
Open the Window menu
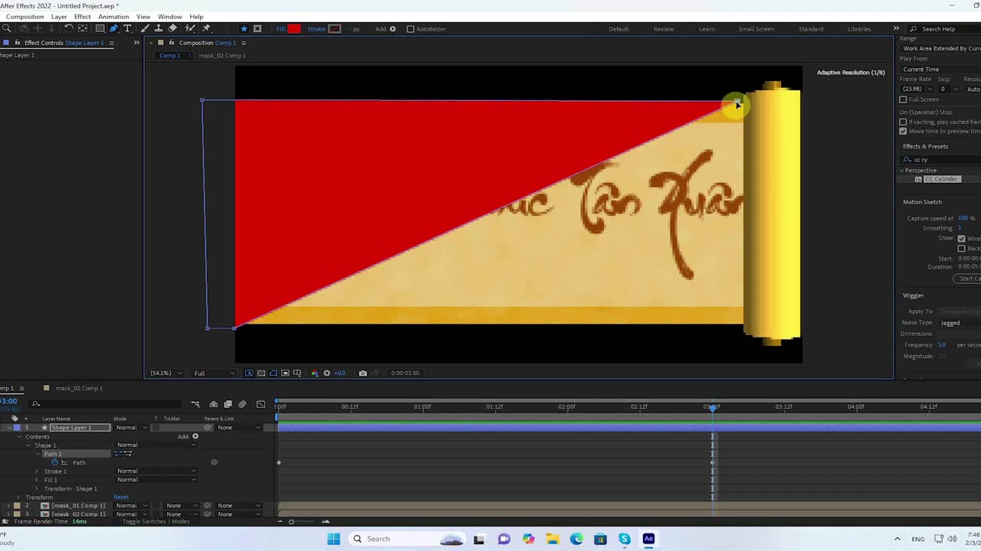pos(170,16)
